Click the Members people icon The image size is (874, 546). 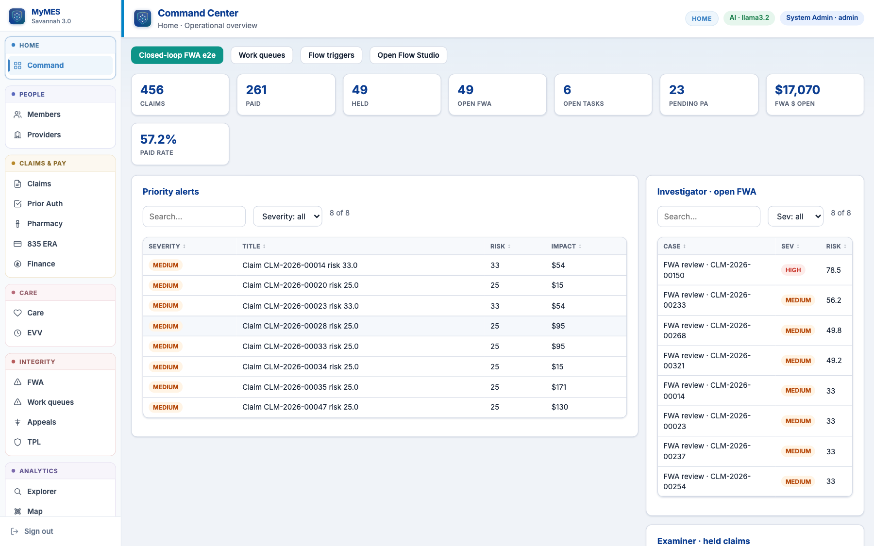tap(17, 115)
